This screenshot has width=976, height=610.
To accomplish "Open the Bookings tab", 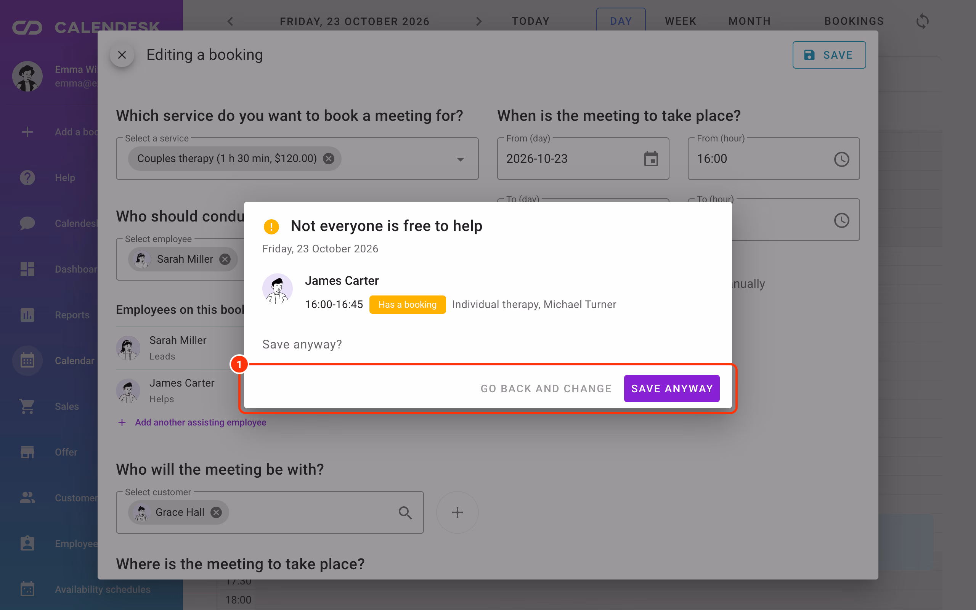I will (854, 21).
